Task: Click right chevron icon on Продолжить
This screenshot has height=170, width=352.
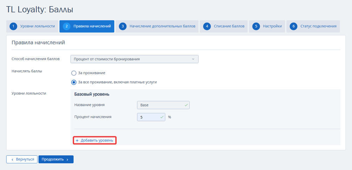Action: [67, 160]
